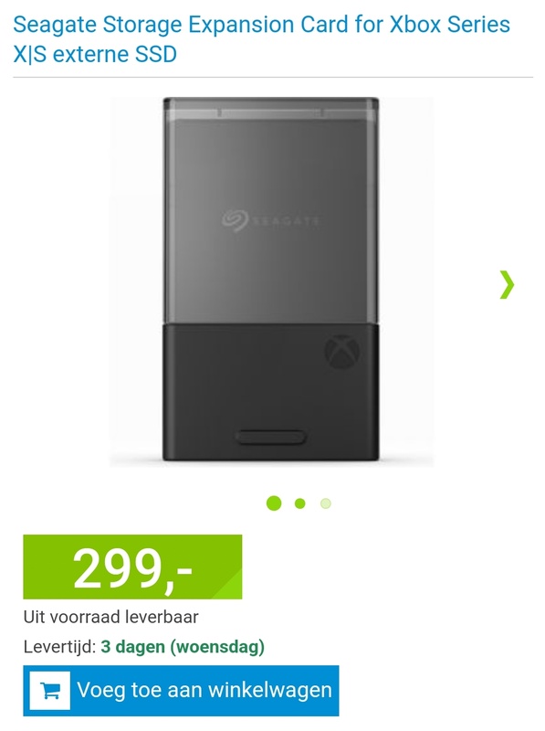Viewport: 545px width, 731px height.
Task: Click the Xbox logo on the card image
Action: click(x=342, y=351)
